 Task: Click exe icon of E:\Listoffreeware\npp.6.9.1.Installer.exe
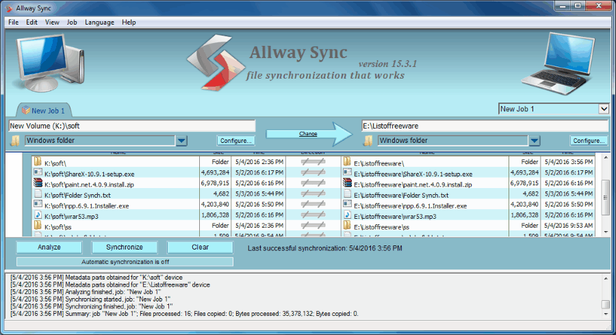pyautogui.click(x=347, y=204)
